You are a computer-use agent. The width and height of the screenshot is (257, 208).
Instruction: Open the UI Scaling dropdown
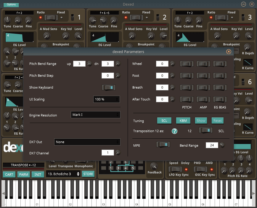[x=107, y=99]
